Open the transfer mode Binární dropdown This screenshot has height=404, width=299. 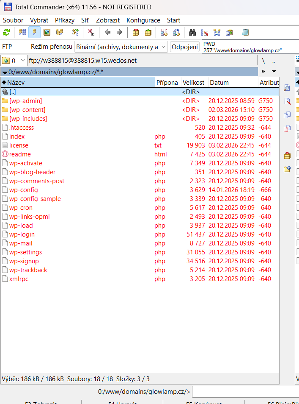point(121,47)
